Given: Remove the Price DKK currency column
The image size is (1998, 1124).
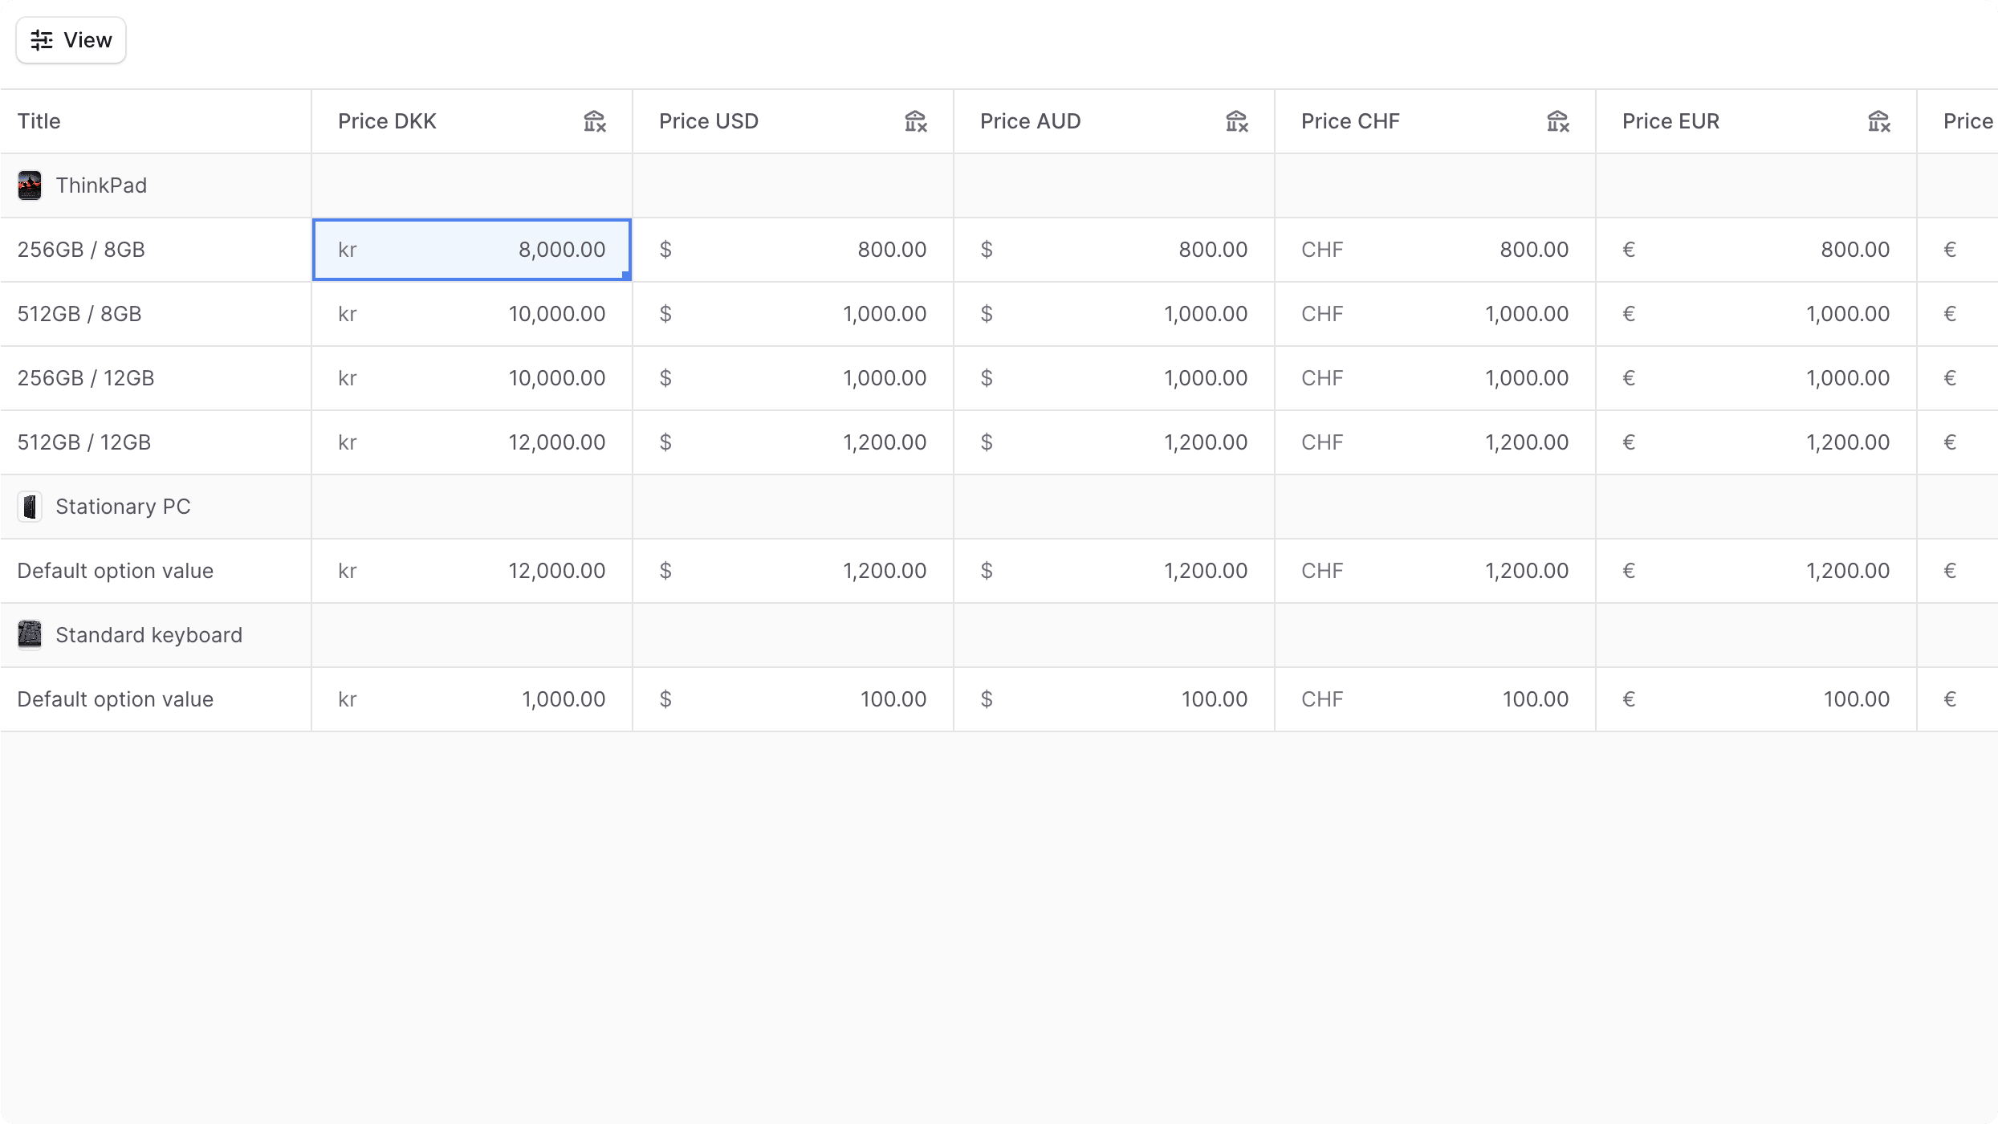Looking at the screenshot, I should 594,120.
